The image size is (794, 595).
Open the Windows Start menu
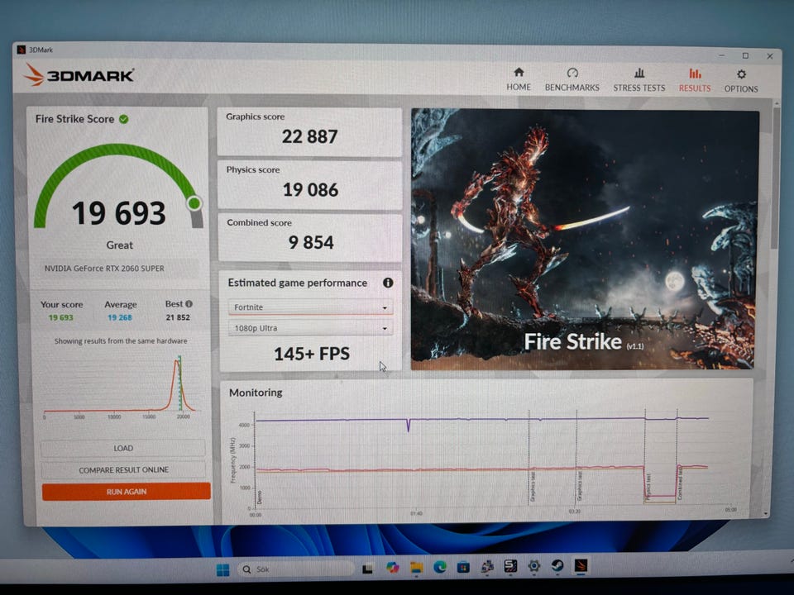tap(222, 569)
